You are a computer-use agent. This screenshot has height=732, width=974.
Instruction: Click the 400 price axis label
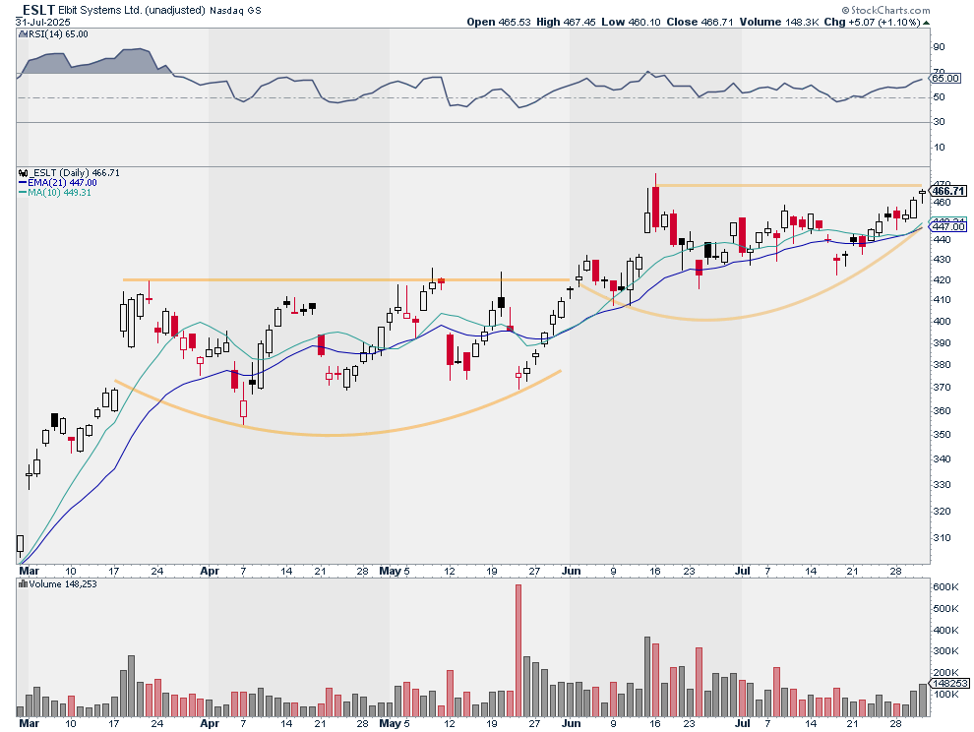(942, 322)
